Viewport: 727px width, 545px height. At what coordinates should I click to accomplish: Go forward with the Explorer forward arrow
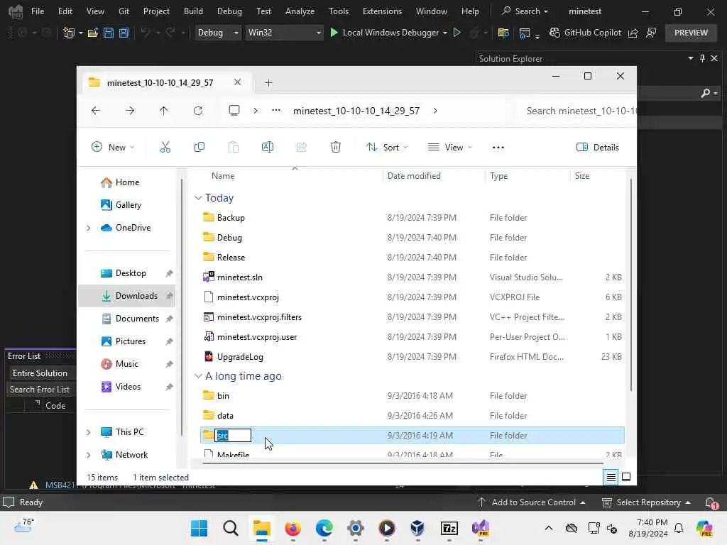(130, 111)
